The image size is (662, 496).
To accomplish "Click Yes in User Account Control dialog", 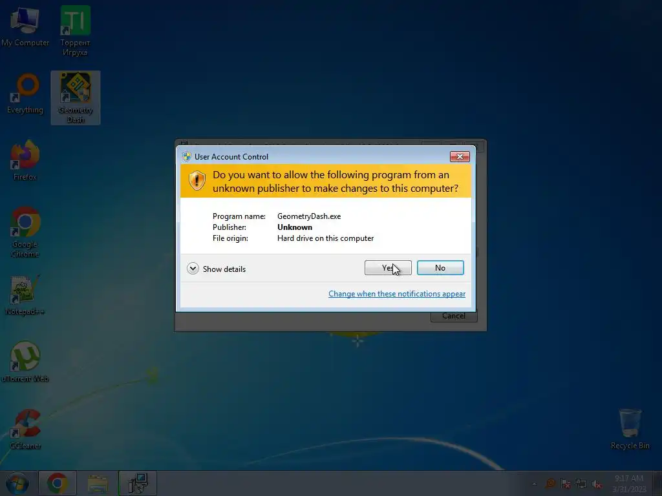I will pos(388,268).
